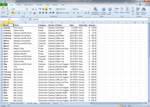Toggle Align Text Right
The height and width of the screenshot is (107, 150).
46,13
